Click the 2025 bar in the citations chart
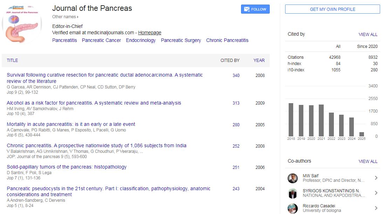 click(361, 134)
